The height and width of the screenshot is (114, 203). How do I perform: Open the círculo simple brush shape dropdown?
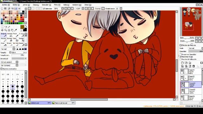coord(17,62)
